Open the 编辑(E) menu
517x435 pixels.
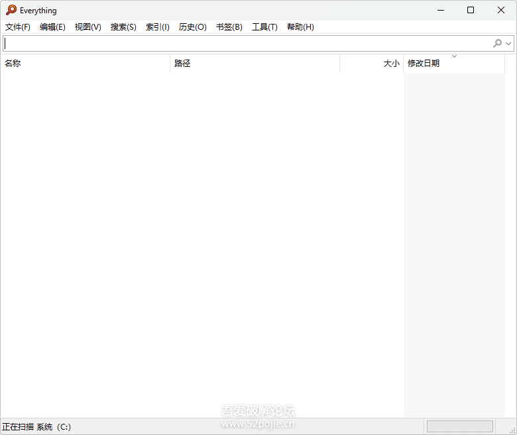(52, 27)
